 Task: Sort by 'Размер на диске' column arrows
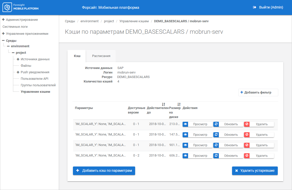(x=179, y=104)
